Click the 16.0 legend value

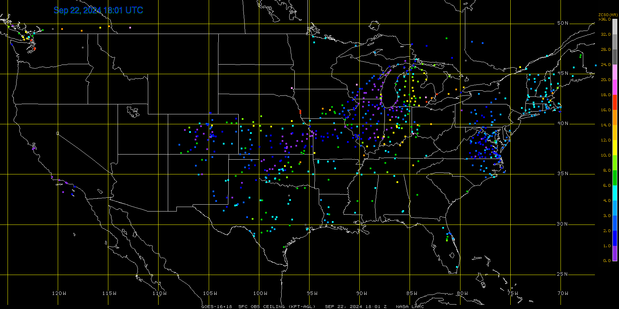coord(606,110)
